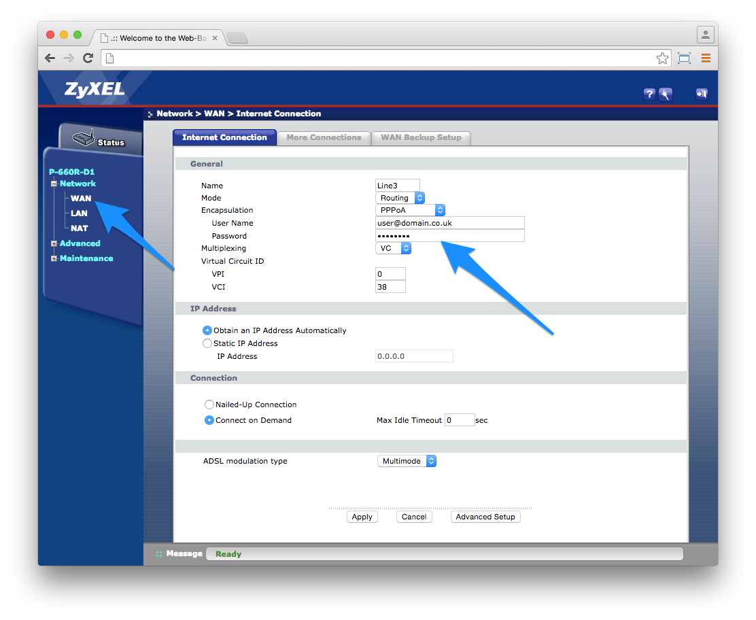Apply the Internet Connection settings
The height and width of the screenshot is (620, 756).
pos(362,517)
